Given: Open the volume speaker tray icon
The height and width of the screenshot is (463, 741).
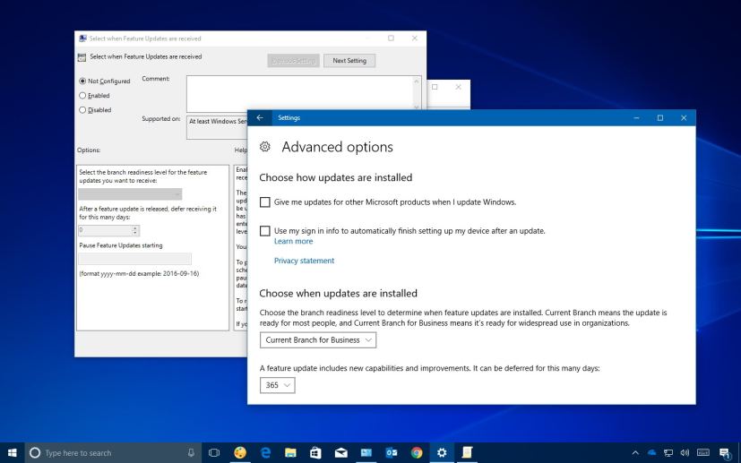Looking at the screenshot, I should (x=685, y=452).
